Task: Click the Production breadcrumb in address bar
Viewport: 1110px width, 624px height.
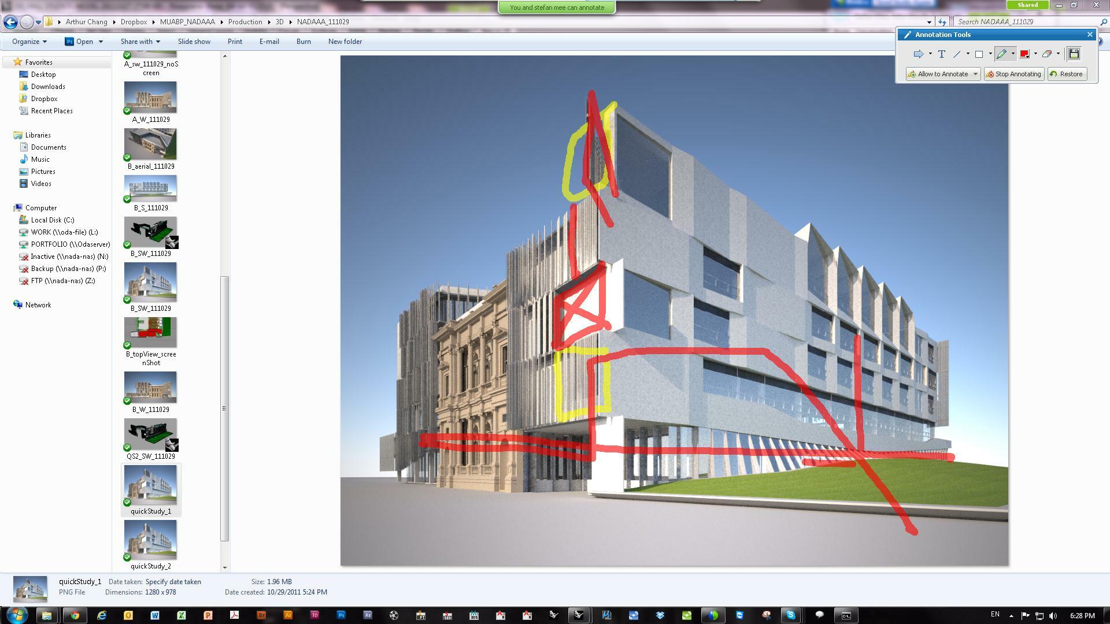Action: tap(245, 22)
